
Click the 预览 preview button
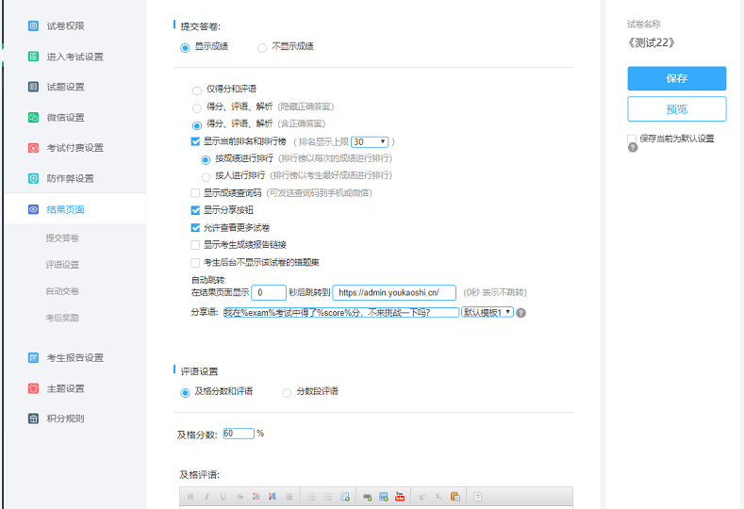pyautogui.click(x=677, y=109)
